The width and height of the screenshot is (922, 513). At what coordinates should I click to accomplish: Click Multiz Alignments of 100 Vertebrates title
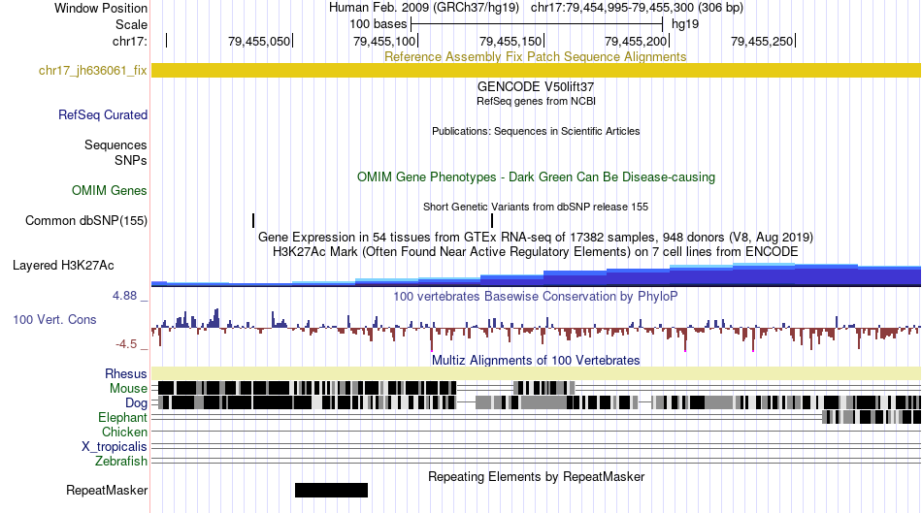click(536, 360)
